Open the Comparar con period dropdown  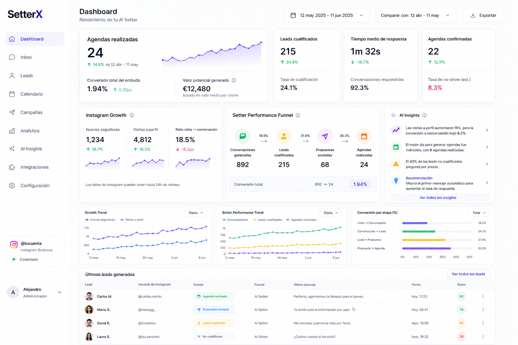tap(415, 15)
